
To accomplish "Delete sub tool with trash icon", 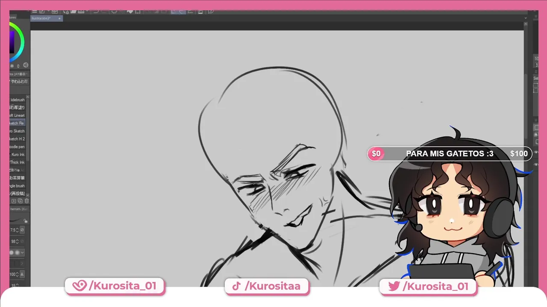I will pyautogui.click(x=27, y=201).
